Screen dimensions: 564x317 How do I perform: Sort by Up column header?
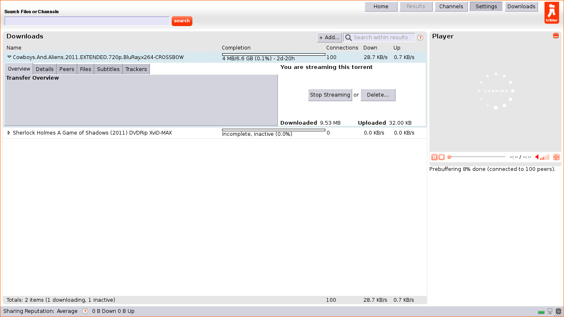(x=397, y=48)
